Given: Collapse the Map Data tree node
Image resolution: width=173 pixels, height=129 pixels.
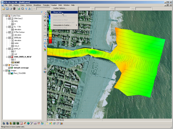Looking at the screenshot, I should 4,65.
